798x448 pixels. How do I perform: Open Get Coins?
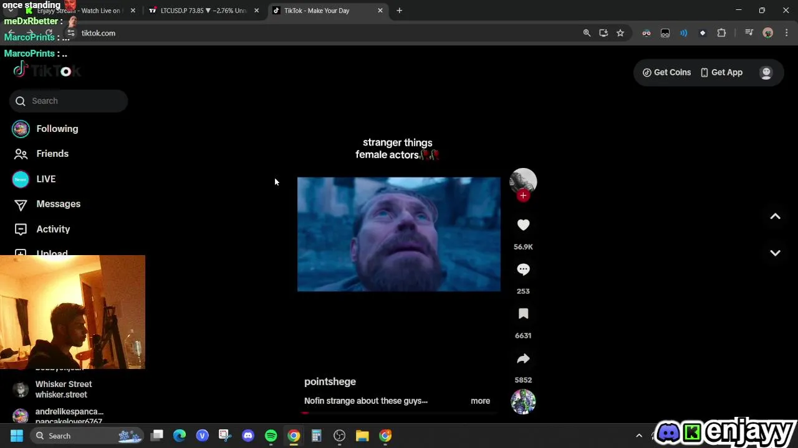(666, 72)
